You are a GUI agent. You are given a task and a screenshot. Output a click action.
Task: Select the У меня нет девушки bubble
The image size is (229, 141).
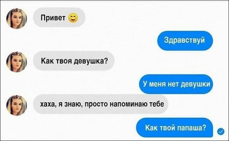[176, 84]
